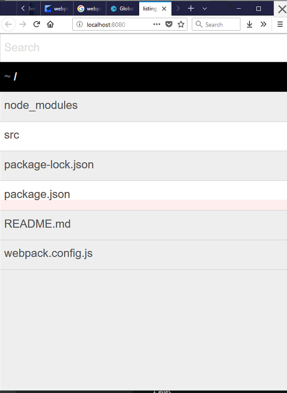The height and width of the screenshot is (393, 287).
Task: Open the webpack.config.js file
Action: [48, 253]
